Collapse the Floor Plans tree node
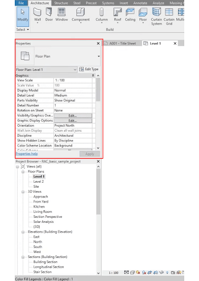Screen dimensions: 199x281 tap(23, 172)
